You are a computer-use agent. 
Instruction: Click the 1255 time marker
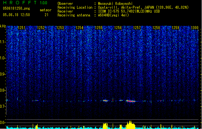tap(99, 28)
